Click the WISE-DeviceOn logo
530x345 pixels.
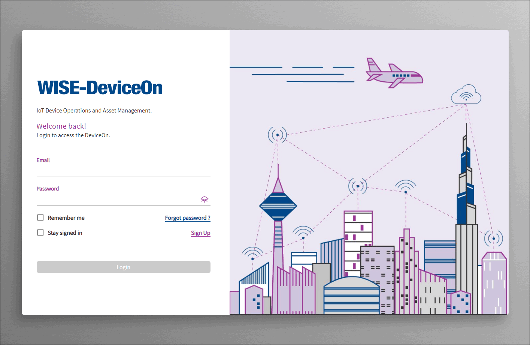(x=100, y=88)
